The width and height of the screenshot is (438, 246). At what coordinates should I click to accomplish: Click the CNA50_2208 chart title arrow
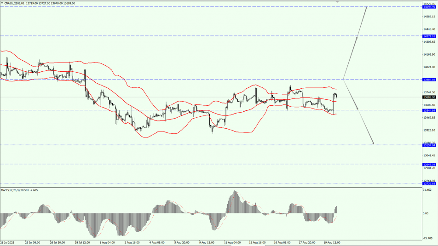coord(2,3)
